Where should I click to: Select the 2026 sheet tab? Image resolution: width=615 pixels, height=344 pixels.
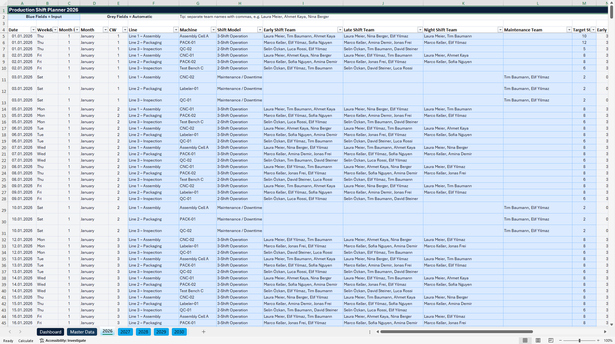(x=107, y=332)
